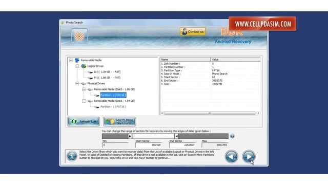Collapse the Removable Media root node
The width and height of the screenshot is (328, 185).
click(x=71, y=60)
